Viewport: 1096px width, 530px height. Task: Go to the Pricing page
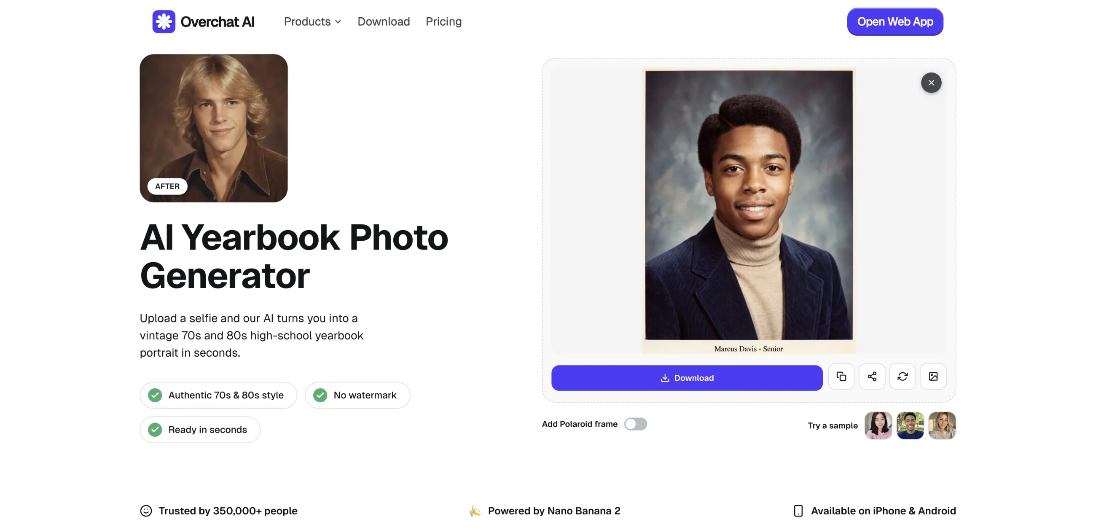tap(443, 21)
